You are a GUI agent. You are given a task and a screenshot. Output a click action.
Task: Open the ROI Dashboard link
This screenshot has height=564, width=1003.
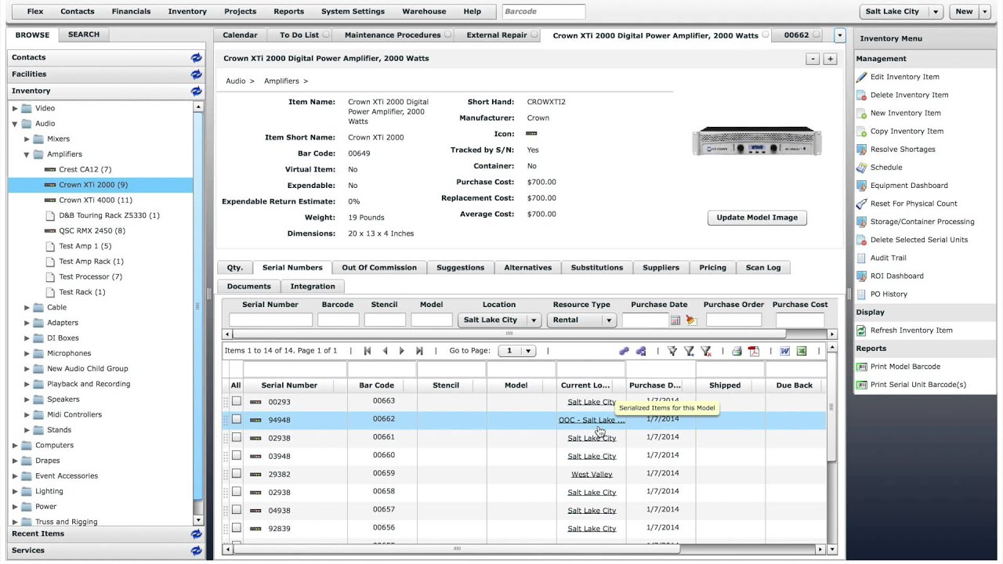pos(896,276)
